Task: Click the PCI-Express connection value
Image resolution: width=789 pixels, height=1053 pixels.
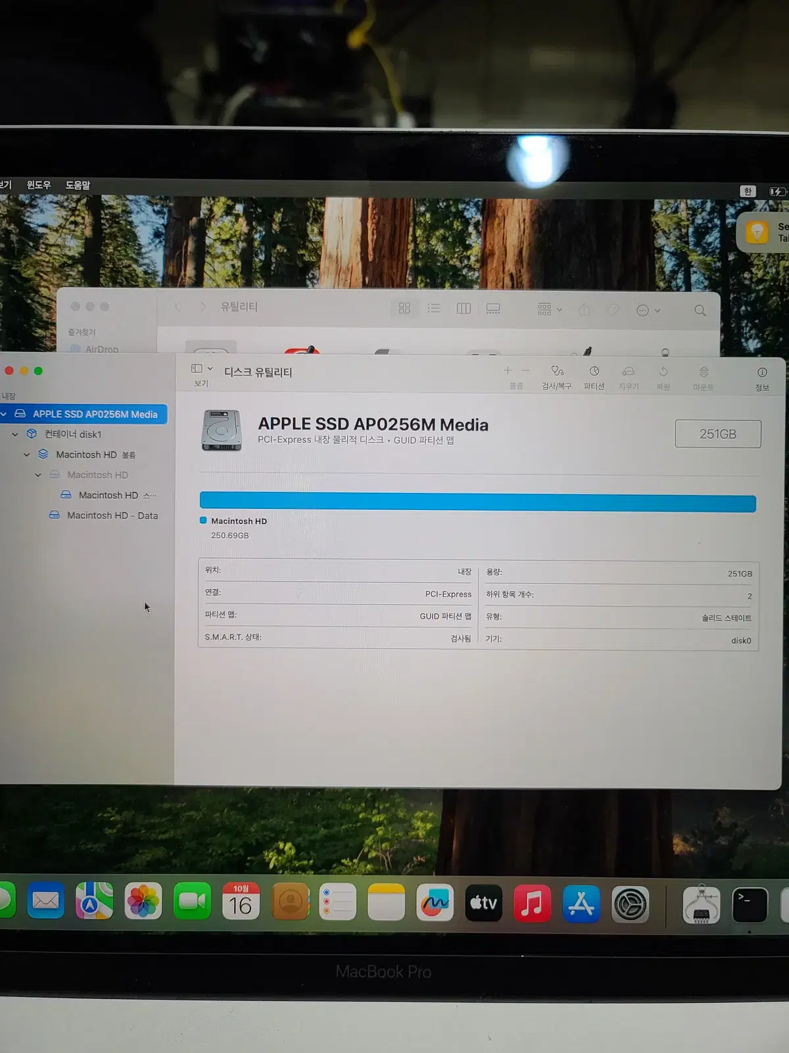Action: pyautogui.click(x=448, y=594)
